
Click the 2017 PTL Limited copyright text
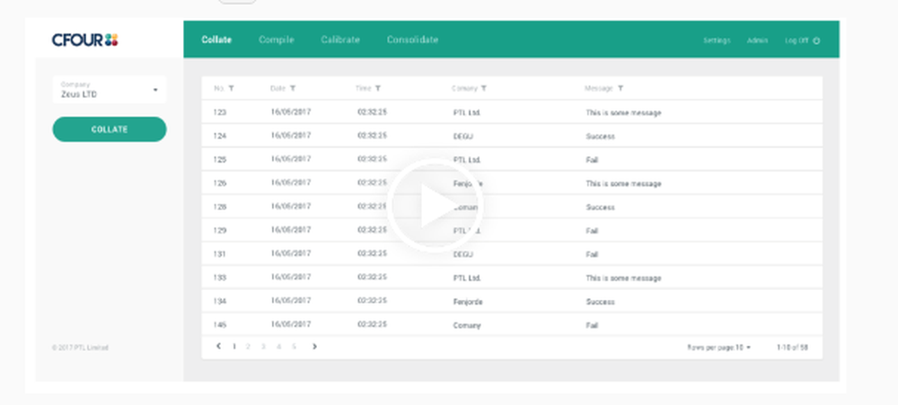click(x=80, y=348)
